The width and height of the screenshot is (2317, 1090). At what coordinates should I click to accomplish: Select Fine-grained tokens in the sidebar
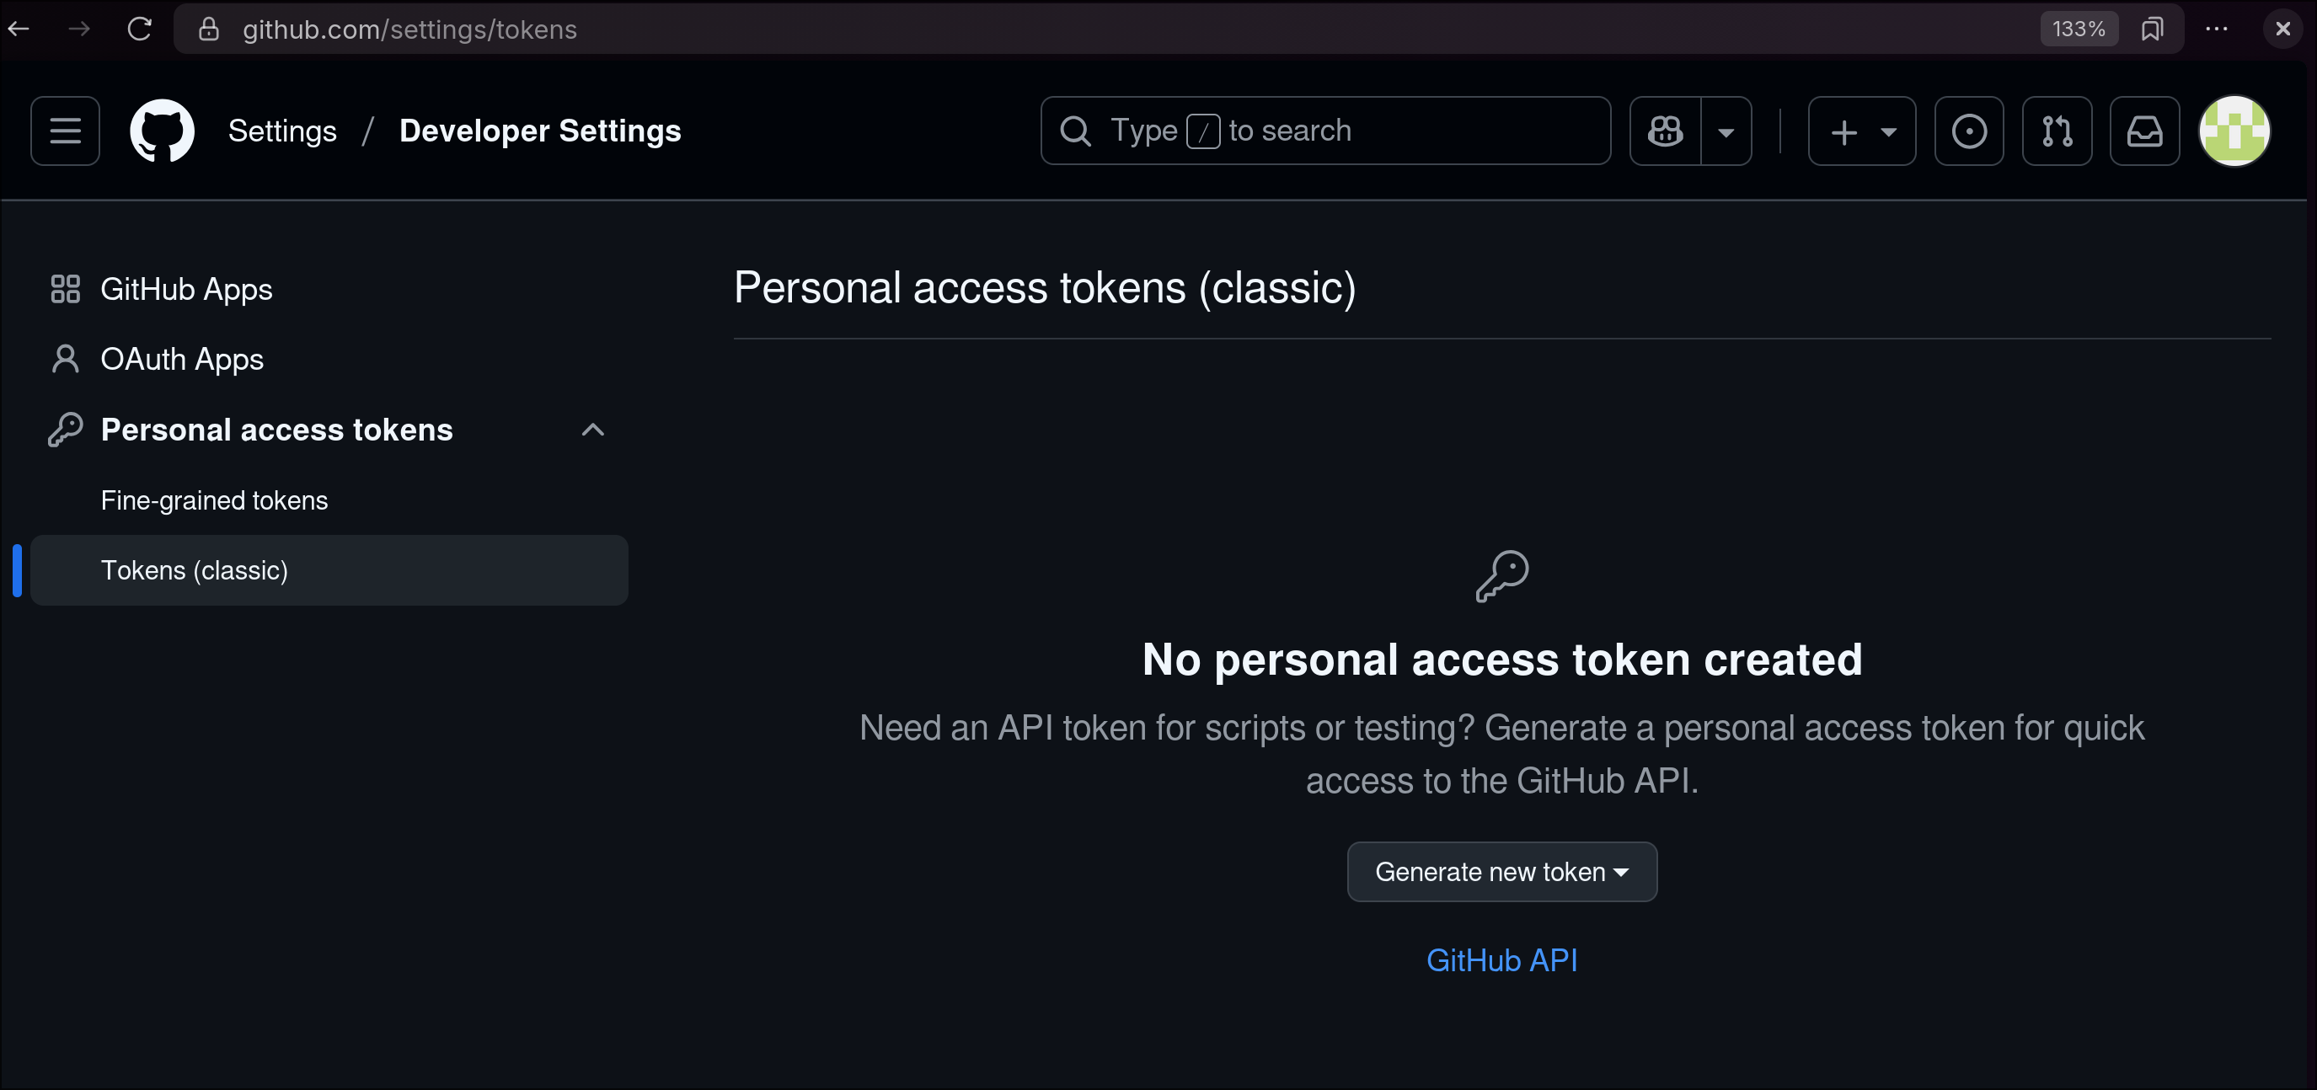[214, 500]
